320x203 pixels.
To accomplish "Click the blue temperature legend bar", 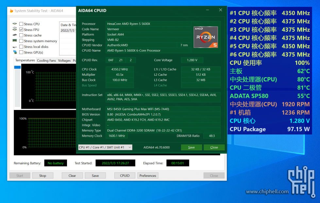I will (17, 67).
